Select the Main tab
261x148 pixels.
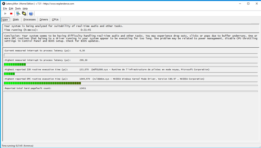[5, 20]
